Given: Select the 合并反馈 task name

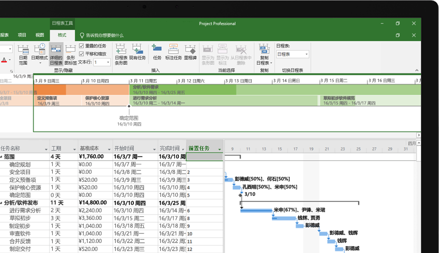Looking at the screenshot, I should click(20, 241).
